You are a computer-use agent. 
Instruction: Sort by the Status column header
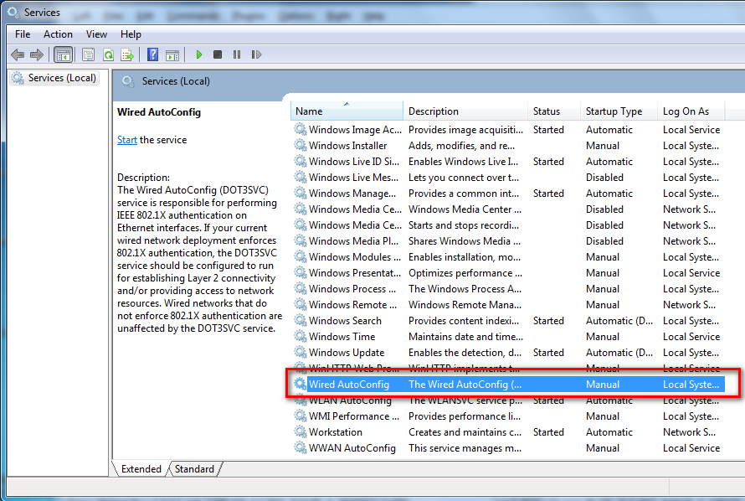click(x=554, y=111)
